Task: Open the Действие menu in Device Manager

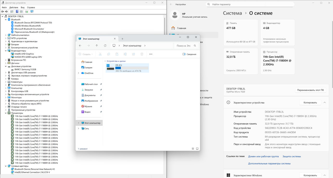Action: [x=14, y=8]
